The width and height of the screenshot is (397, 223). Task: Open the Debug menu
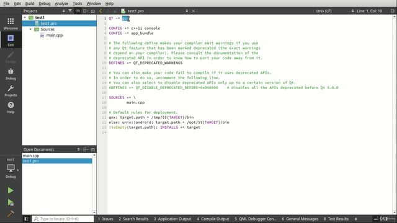click(45, 4)
